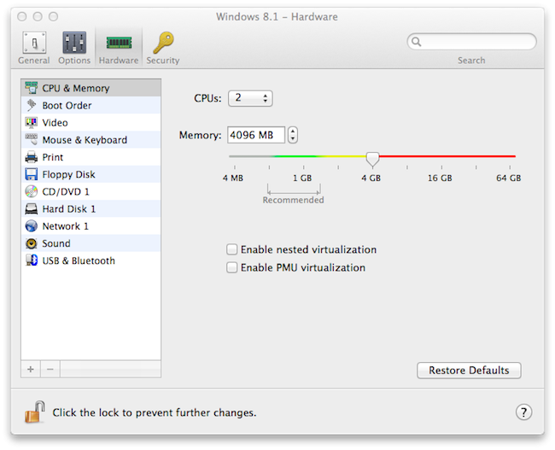555x450 pixels.
Task: Click the floppy disk icon
Action: click(x=32, y=174)
